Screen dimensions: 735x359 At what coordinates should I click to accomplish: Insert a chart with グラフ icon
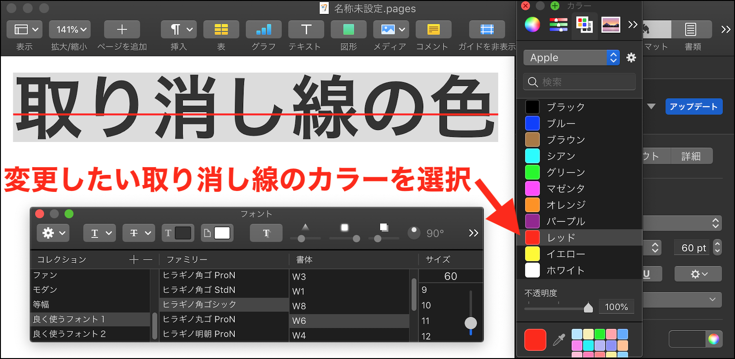(263, 30)
